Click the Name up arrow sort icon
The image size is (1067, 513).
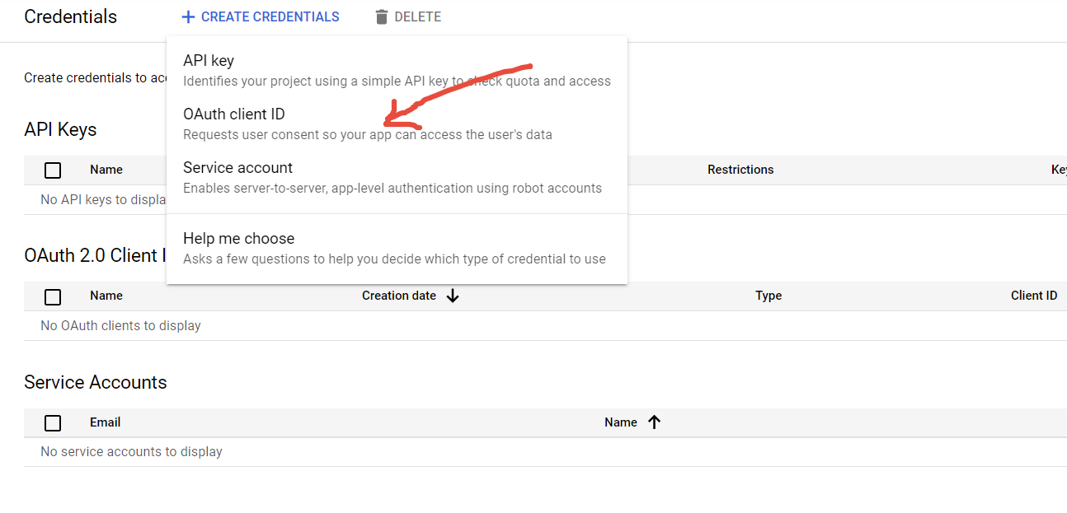click(x=654, y=422)
